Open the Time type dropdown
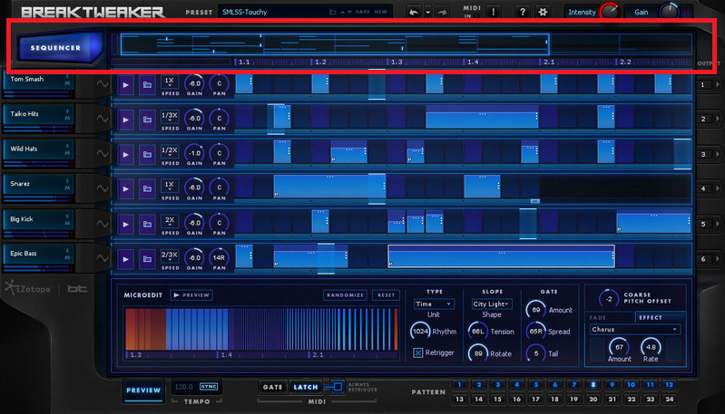 click(x=435, y=304)
